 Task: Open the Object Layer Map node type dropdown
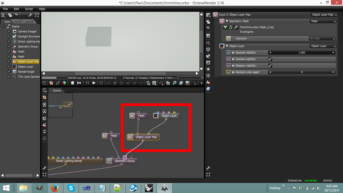pyautogui.click(x=324, y=15)
